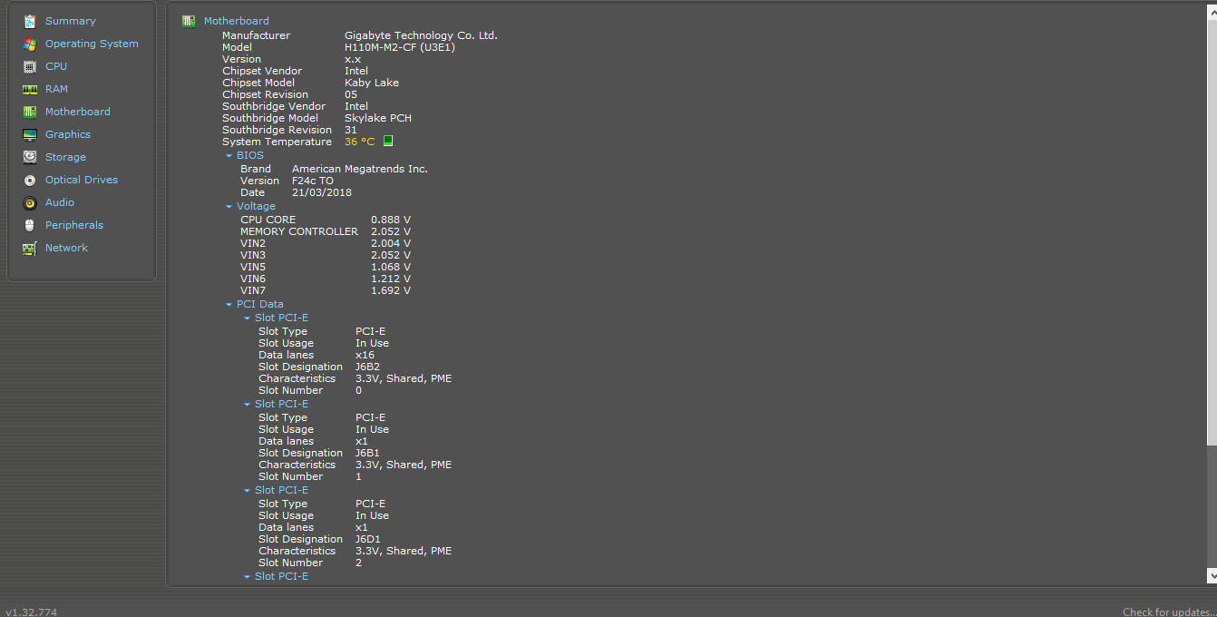Click the F24c TO BIOS version
The height and width of the screenshot is (617, 1217).
click(x=313, y=181)
